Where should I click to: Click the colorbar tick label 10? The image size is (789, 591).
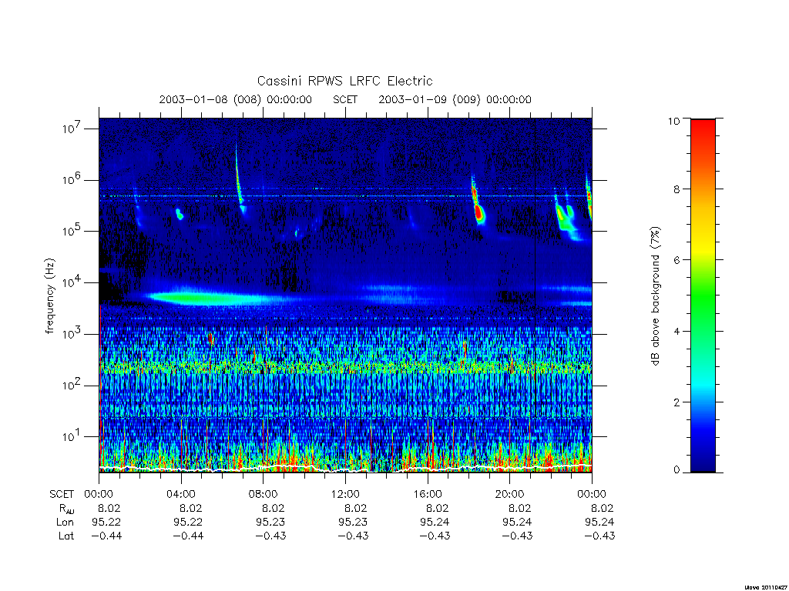(x=673, y=121)
